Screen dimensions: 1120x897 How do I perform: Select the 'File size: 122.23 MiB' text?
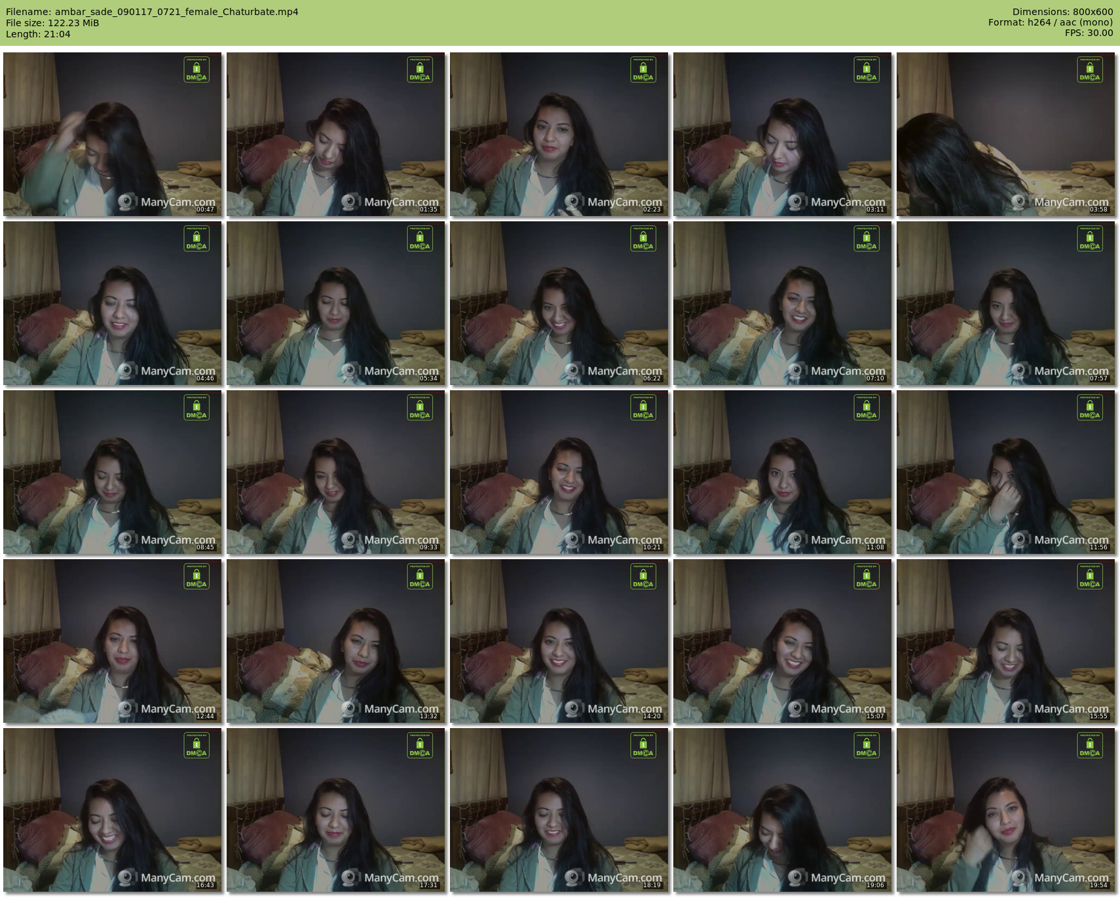coord(52,23)
